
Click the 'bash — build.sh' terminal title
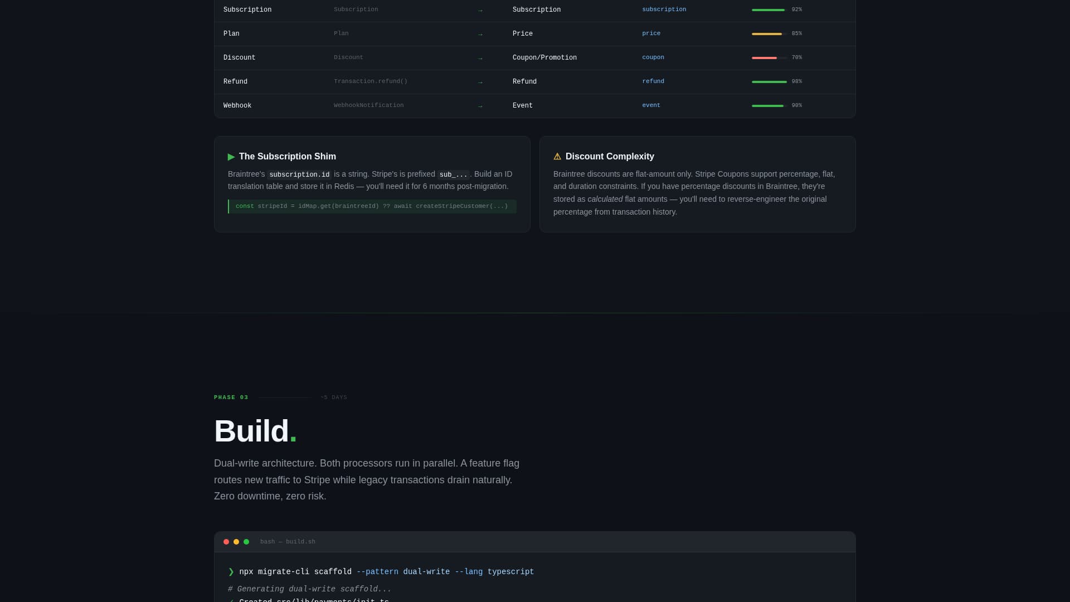[x=288, y=542]
